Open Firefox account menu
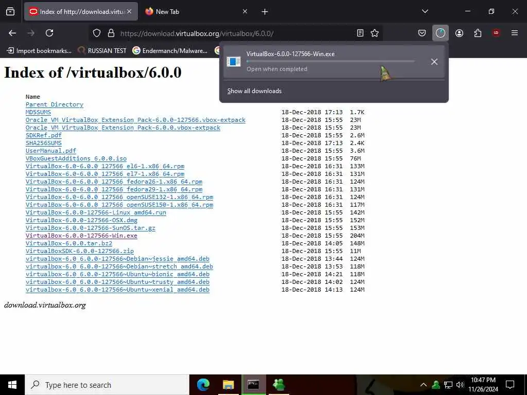This screenshot has height=395, width=527. click(x=459, y=33)
